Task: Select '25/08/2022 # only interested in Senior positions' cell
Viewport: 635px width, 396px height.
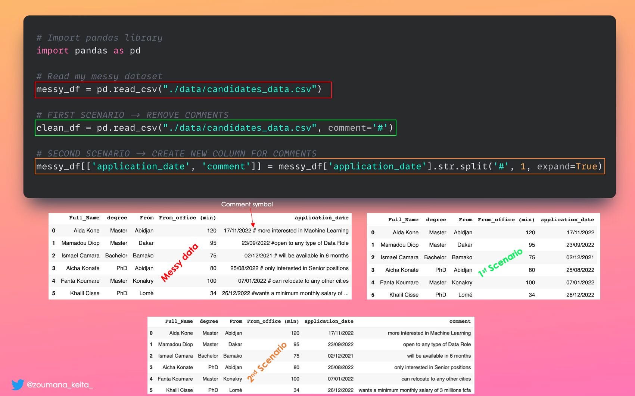Action: (289, 268)
